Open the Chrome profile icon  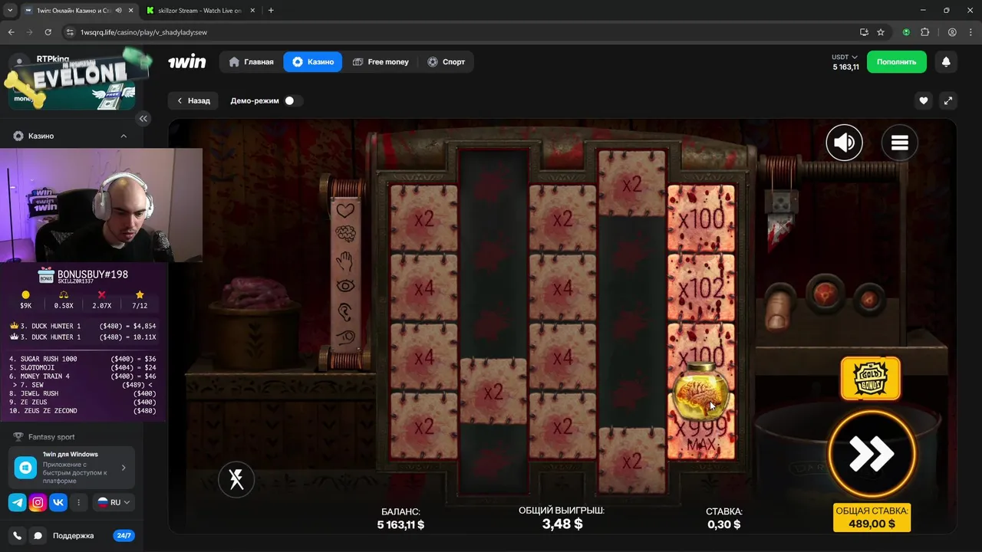952,32
